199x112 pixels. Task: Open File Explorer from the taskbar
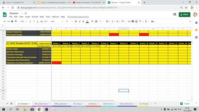pyautogui.click(x=25, y=109)
